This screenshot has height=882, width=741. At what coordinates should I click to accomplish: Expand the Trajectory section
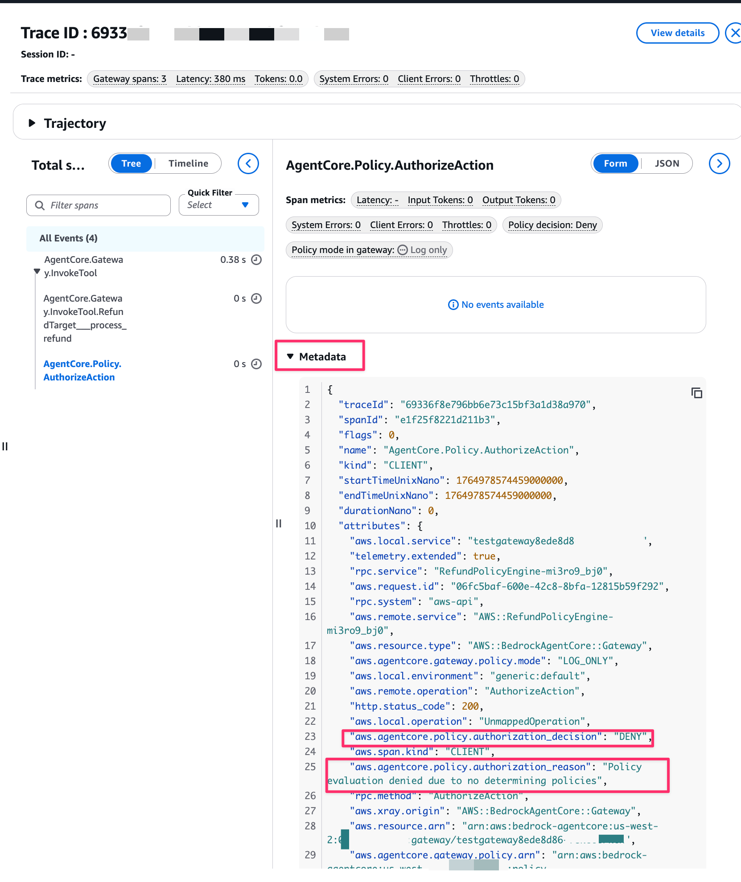32,123
